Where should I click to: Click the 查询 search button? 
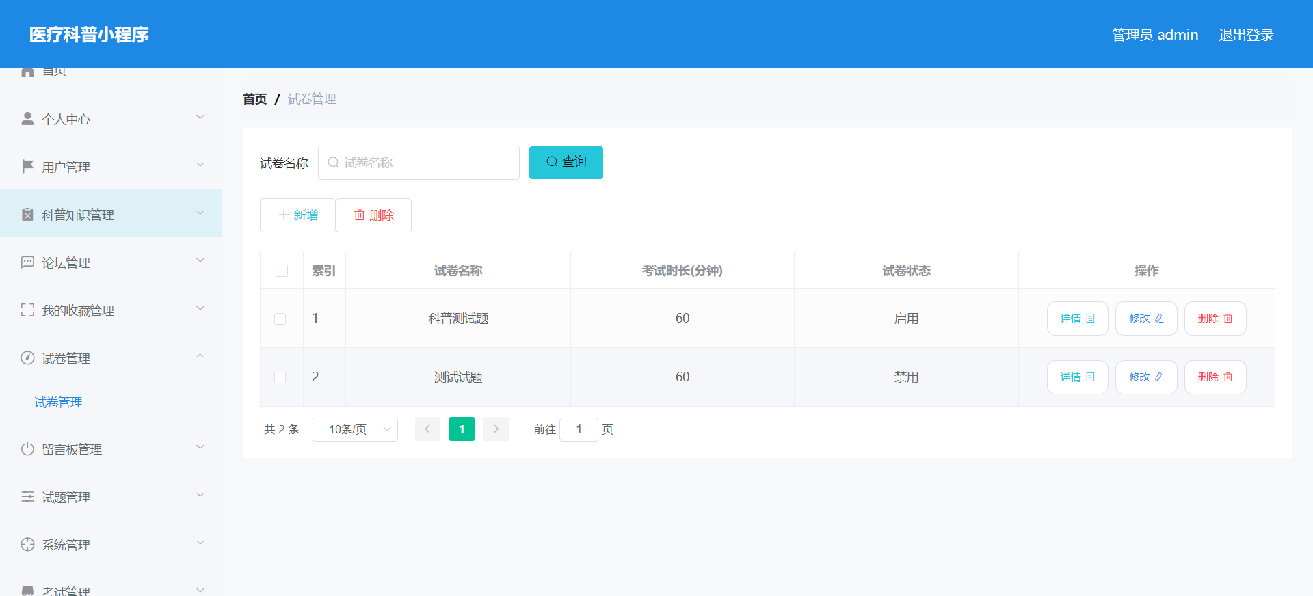tap(566, 163)
